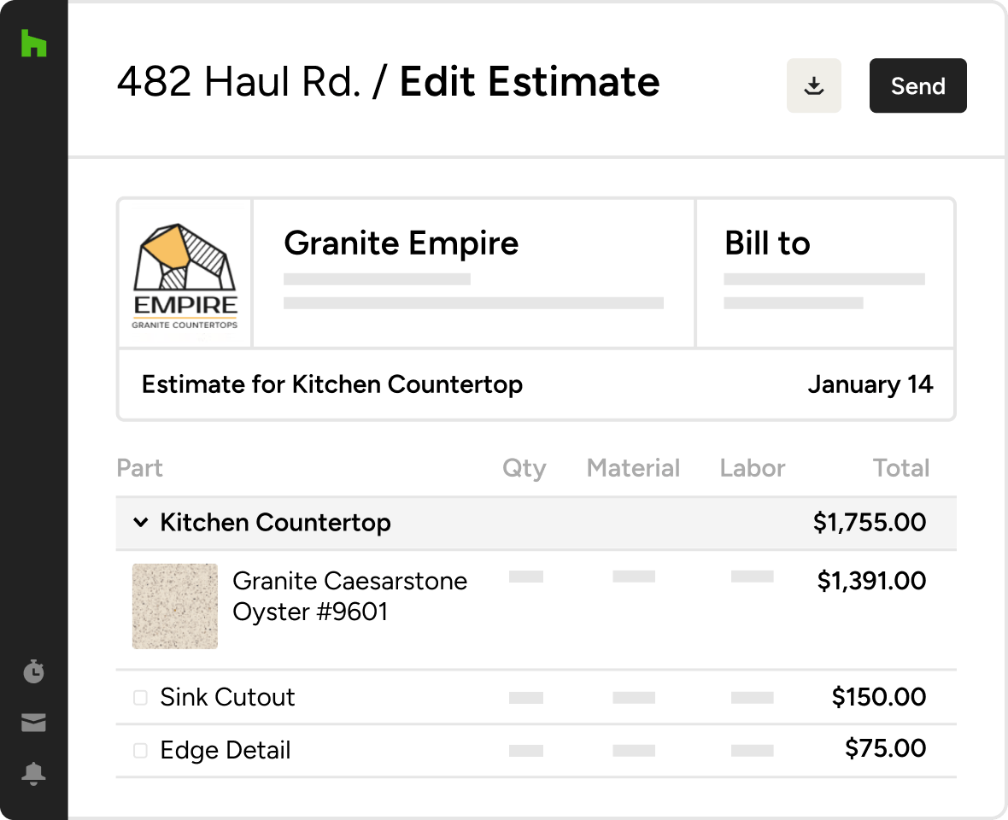Click the Qty column header
1008x820 pixels.
[524, 468]
